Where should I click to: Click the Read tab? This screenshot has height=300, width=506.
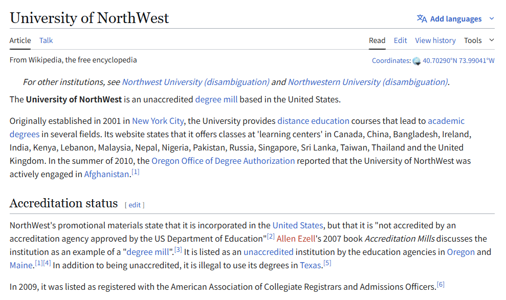click(377, 40)
